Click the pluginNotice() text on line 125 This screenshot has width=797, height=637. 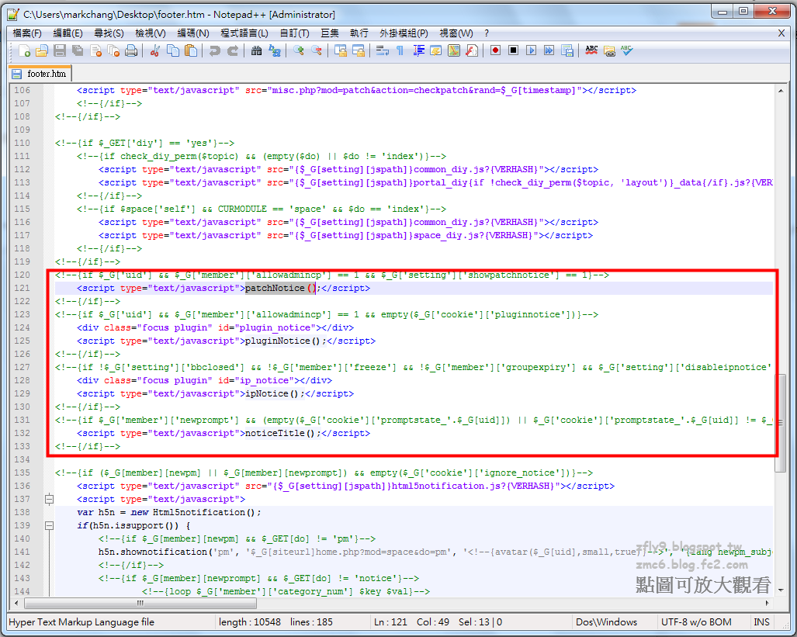point(283,341)
